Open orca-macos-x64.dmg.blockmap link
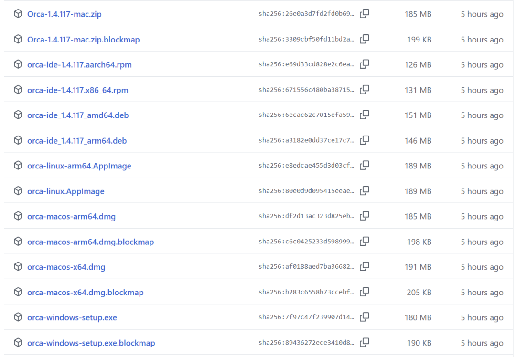The image size is (516, 357). point(85,292)
